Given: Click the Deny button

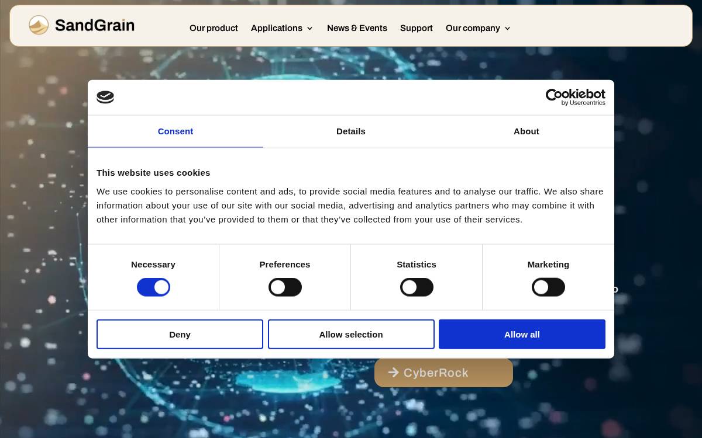Looking at the screenshot, I should click(x=180, y=334).
